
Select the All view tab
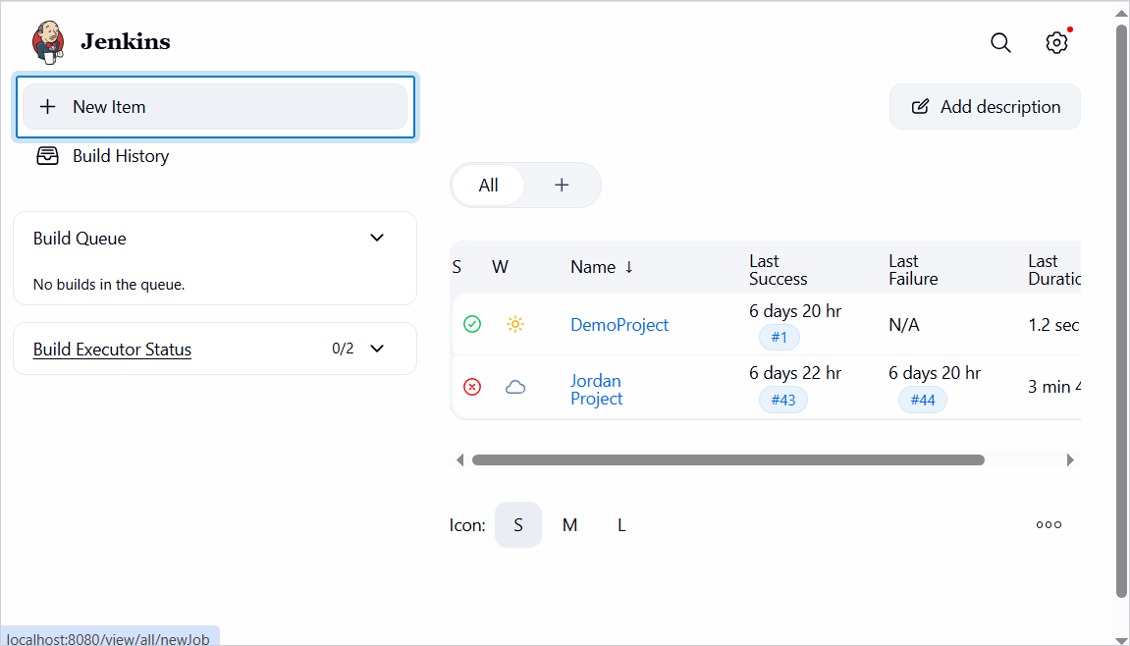489,186
